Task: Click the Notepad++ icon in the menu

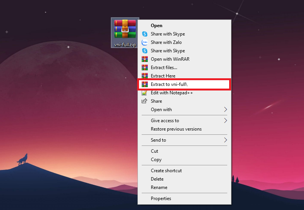Action: tap(144, 93)
